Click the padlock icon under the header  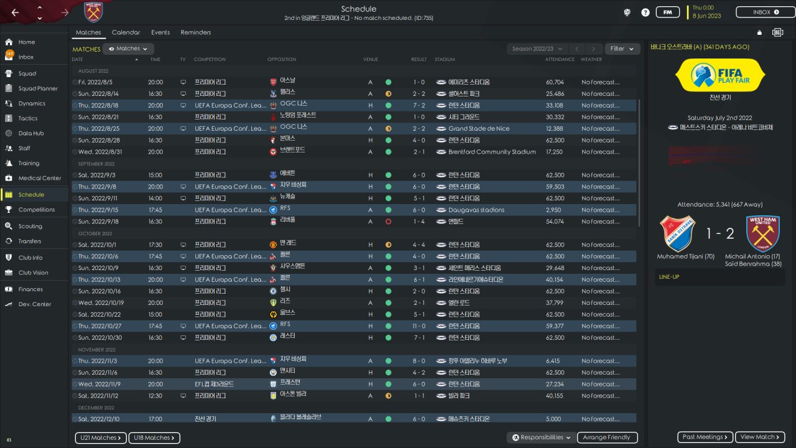(759, 32)
